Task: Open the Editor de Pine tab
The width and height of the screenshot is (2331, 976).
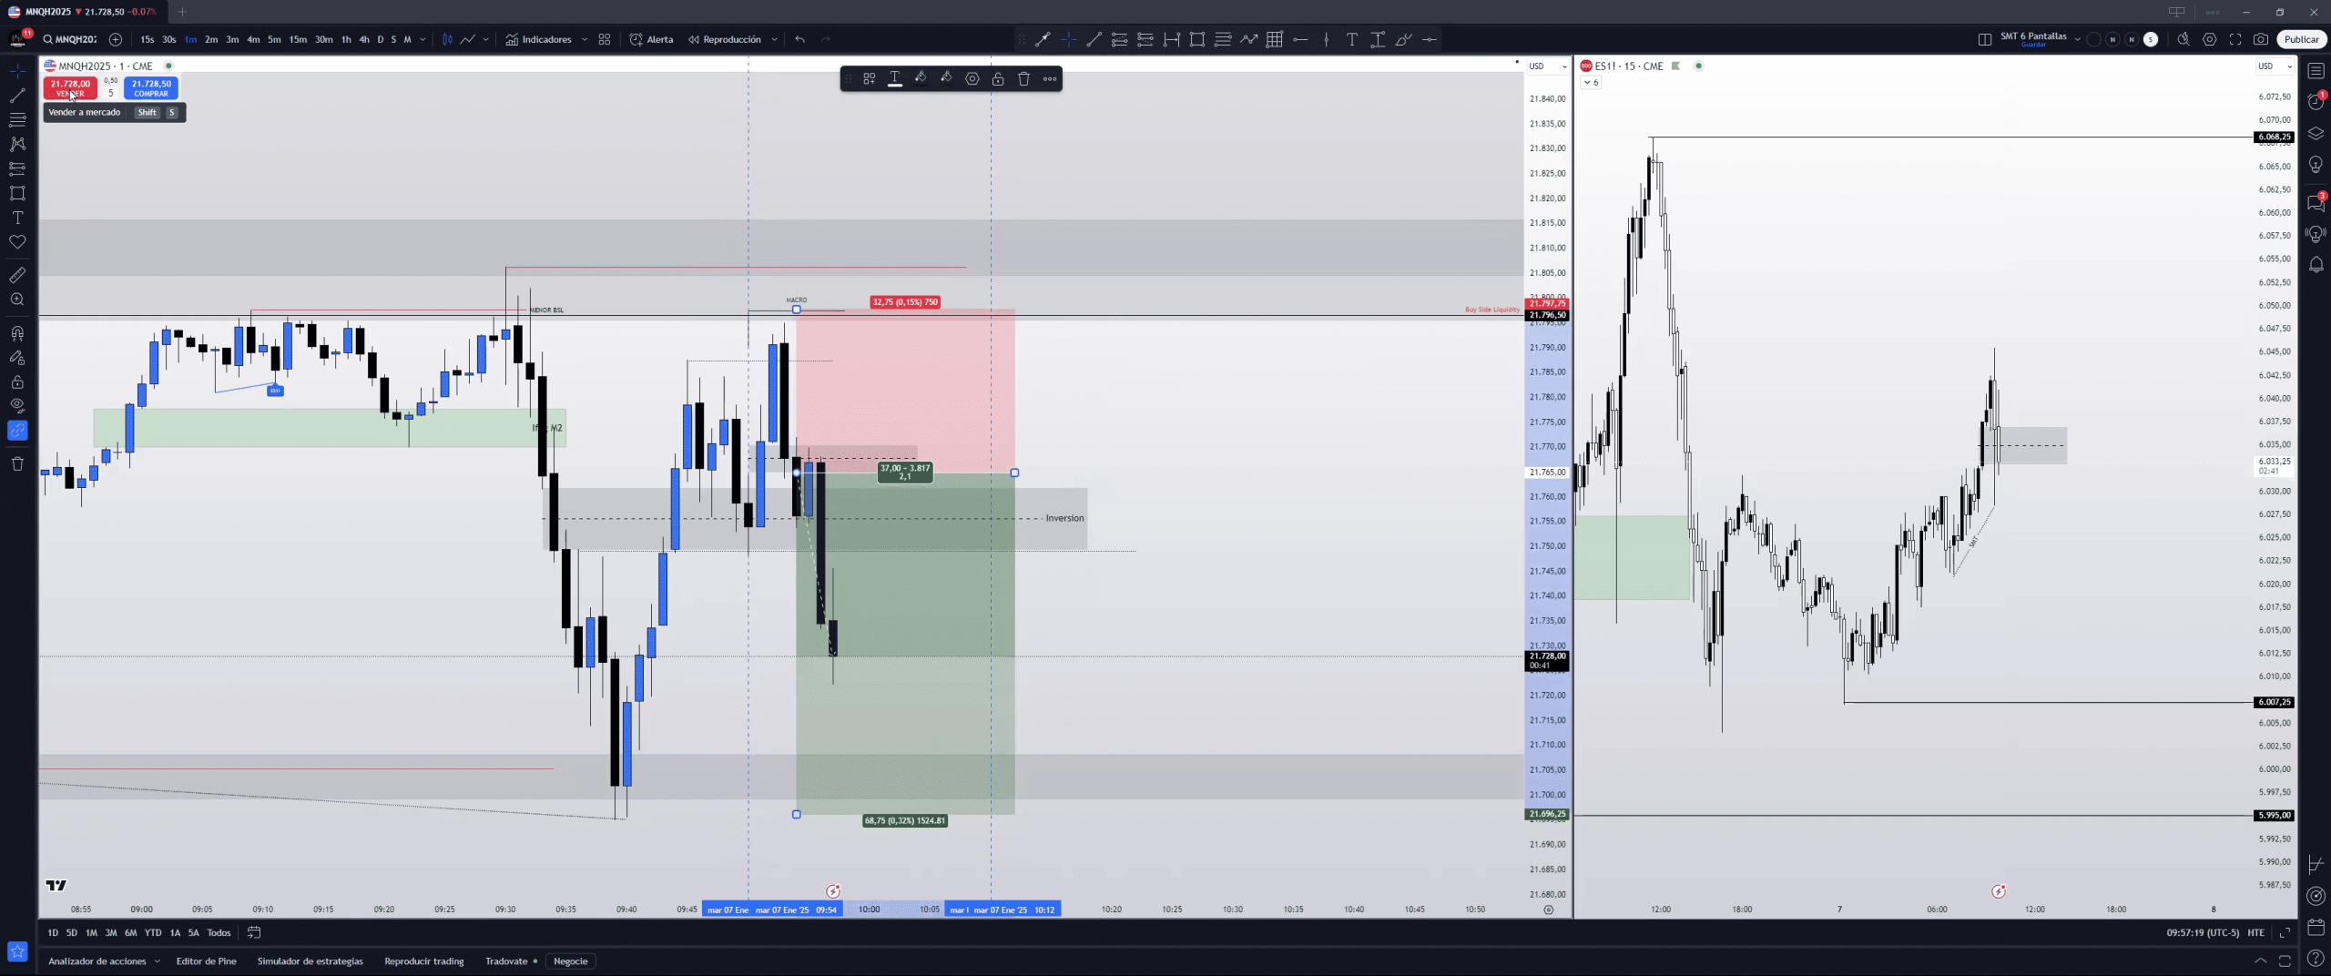Action: pos(206,961)
